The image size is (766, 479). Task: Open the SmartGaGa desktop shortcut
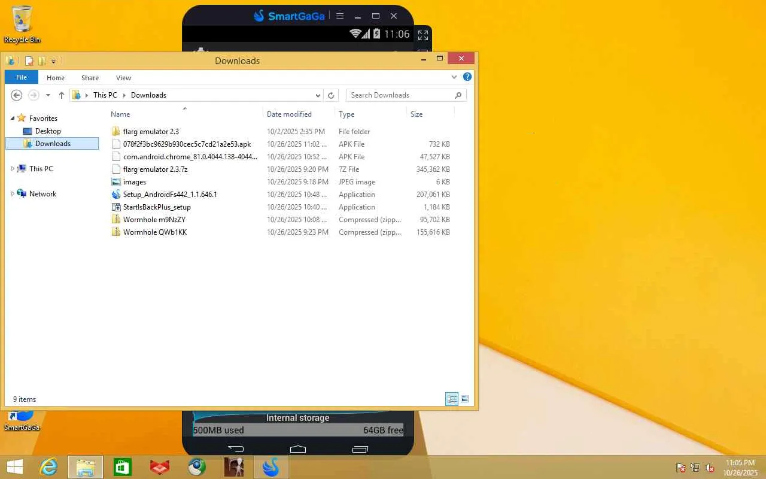pos(22,421)
